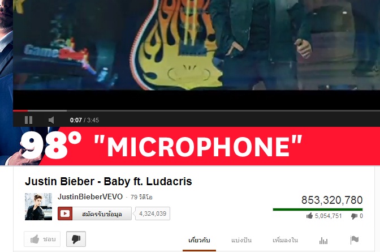Click the 79 วิดีโอ videos count link
380x252 pixels.
click(x=141, y=197)
